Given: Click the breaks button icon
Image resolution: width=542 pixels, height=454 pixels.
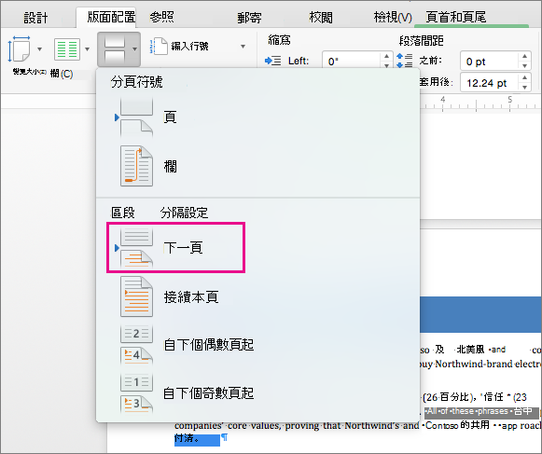Looking at the screenshot, I should [115, 49].
